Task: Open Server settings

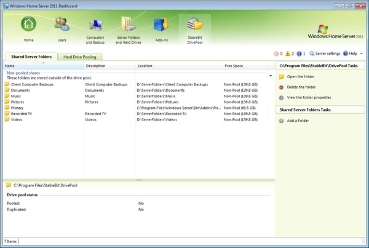Action: tap(325, 54)
